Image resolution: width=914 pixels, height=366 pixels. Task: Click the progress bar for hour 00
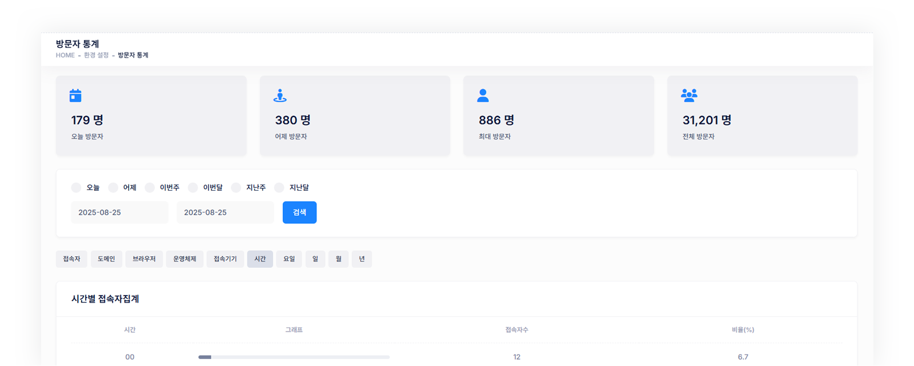pos(294,357)
